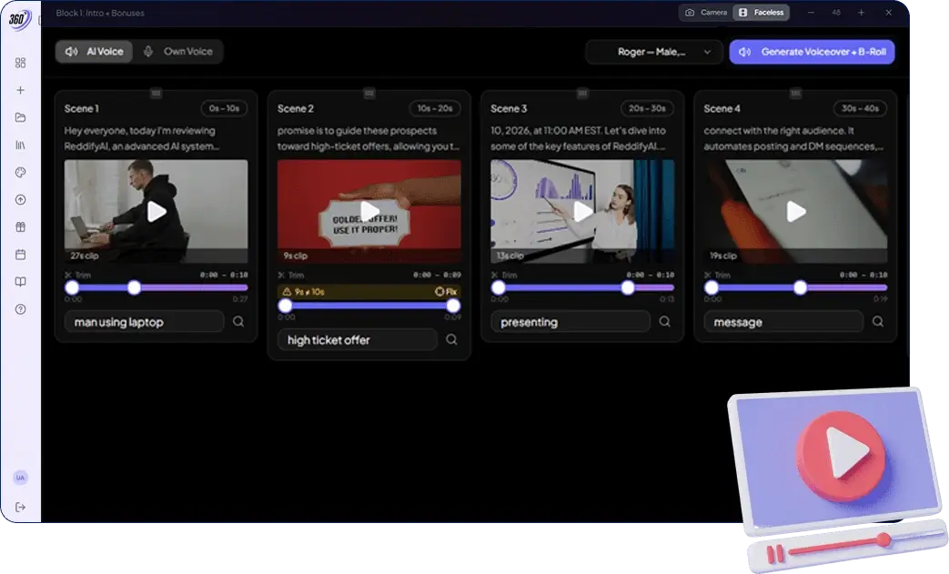
Task: Open the calendar icon in sidebar
Action: click(x=21, y=255)
